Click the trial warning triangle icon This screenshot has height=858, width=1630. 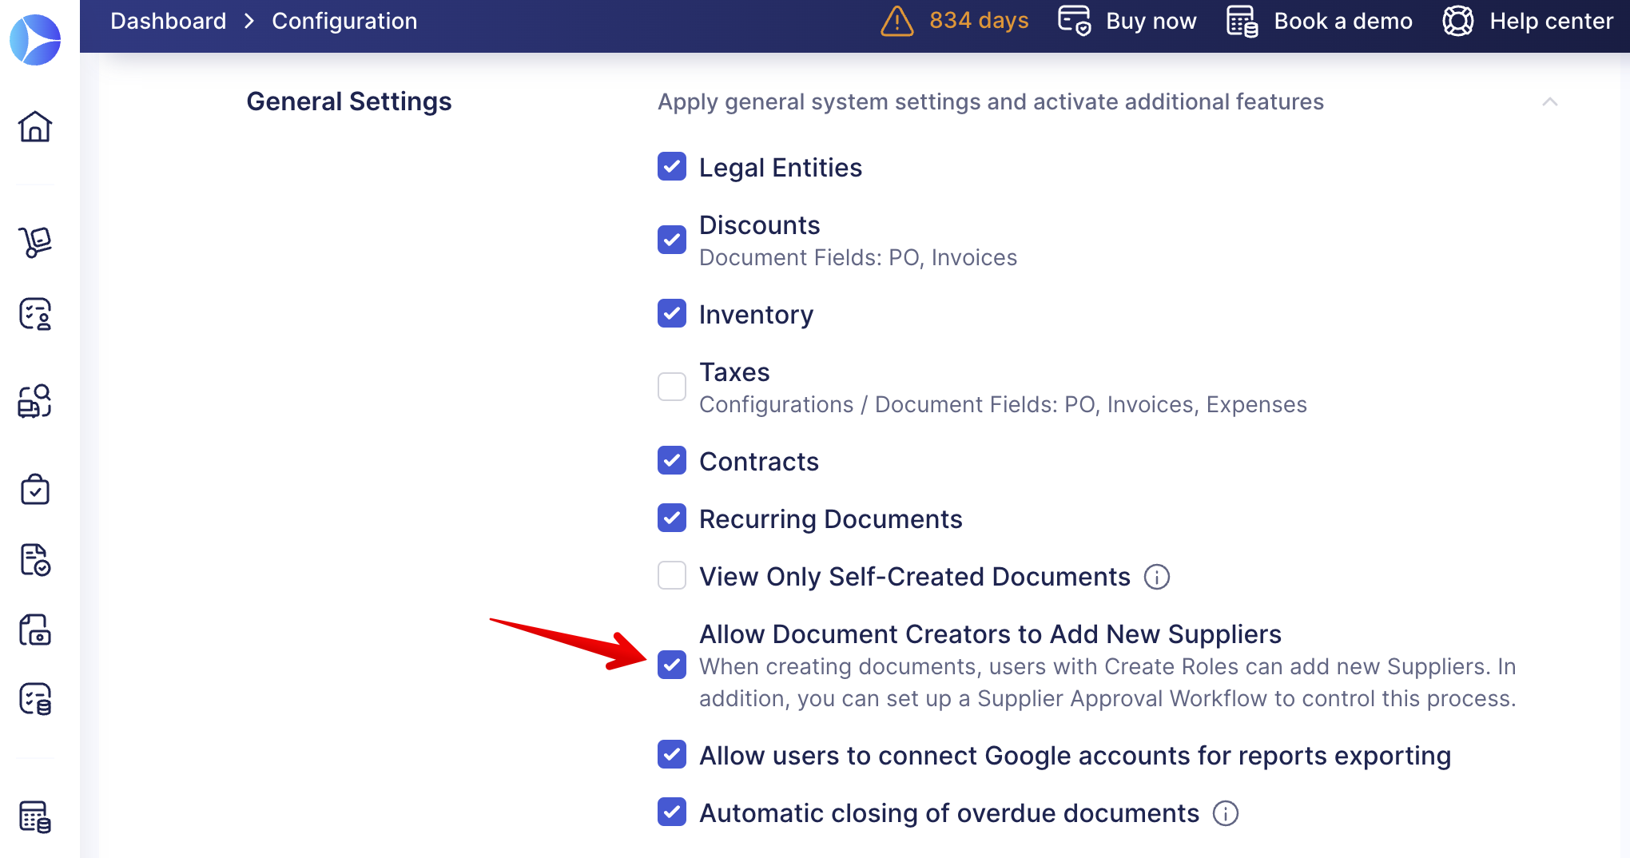point(897,21)
